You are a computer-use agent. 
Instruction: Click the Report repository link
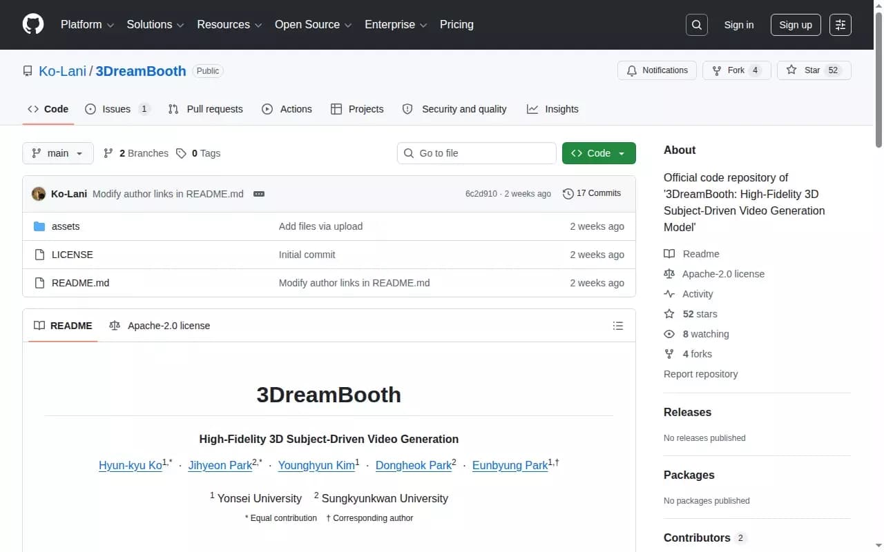(700, 374)
